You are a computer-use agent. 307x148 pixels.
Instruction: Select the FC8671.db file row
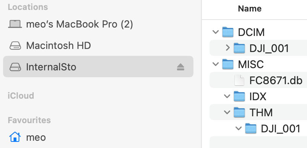[x=258, y=80]
